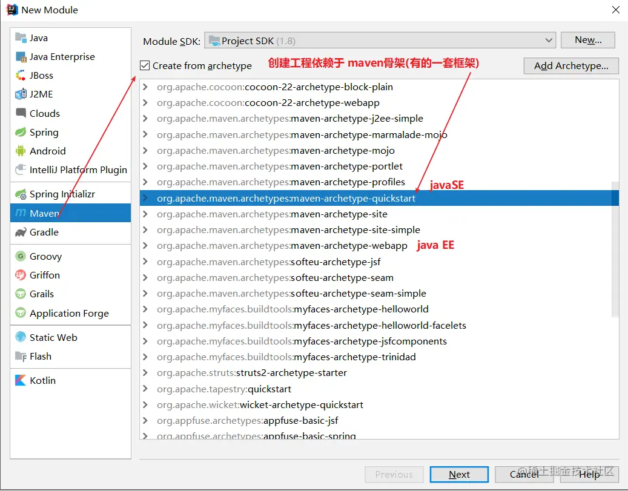Expand wicket-archetype-quickstart node

click(x=145, y=404)
